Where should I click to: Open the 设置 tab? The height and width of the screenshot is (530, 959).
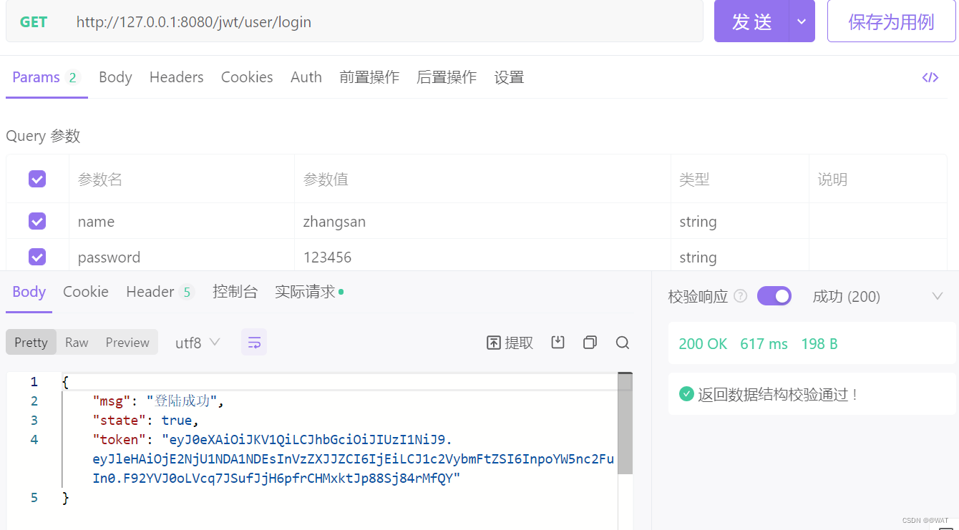coord(509,77)
